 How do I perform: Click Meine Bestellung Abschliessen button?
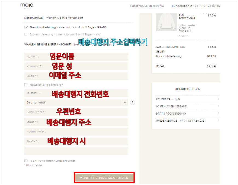coord(104,178)
